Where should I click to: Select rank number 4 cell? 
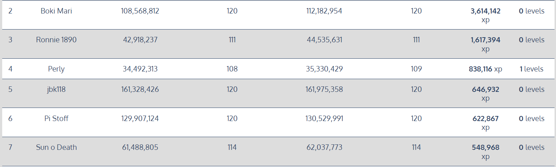pos(10,69)
